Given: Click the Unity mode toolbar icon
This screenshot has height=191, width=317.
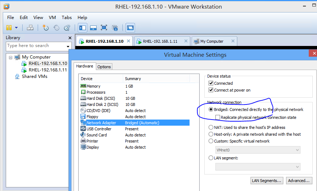Looking at the screenshot, I should pyautogui.click(x=115, y=28).
